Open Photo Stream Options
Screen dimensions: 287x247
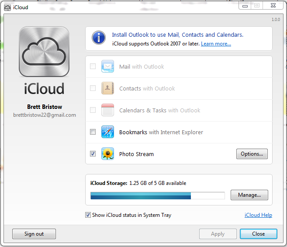pos(252,154)
